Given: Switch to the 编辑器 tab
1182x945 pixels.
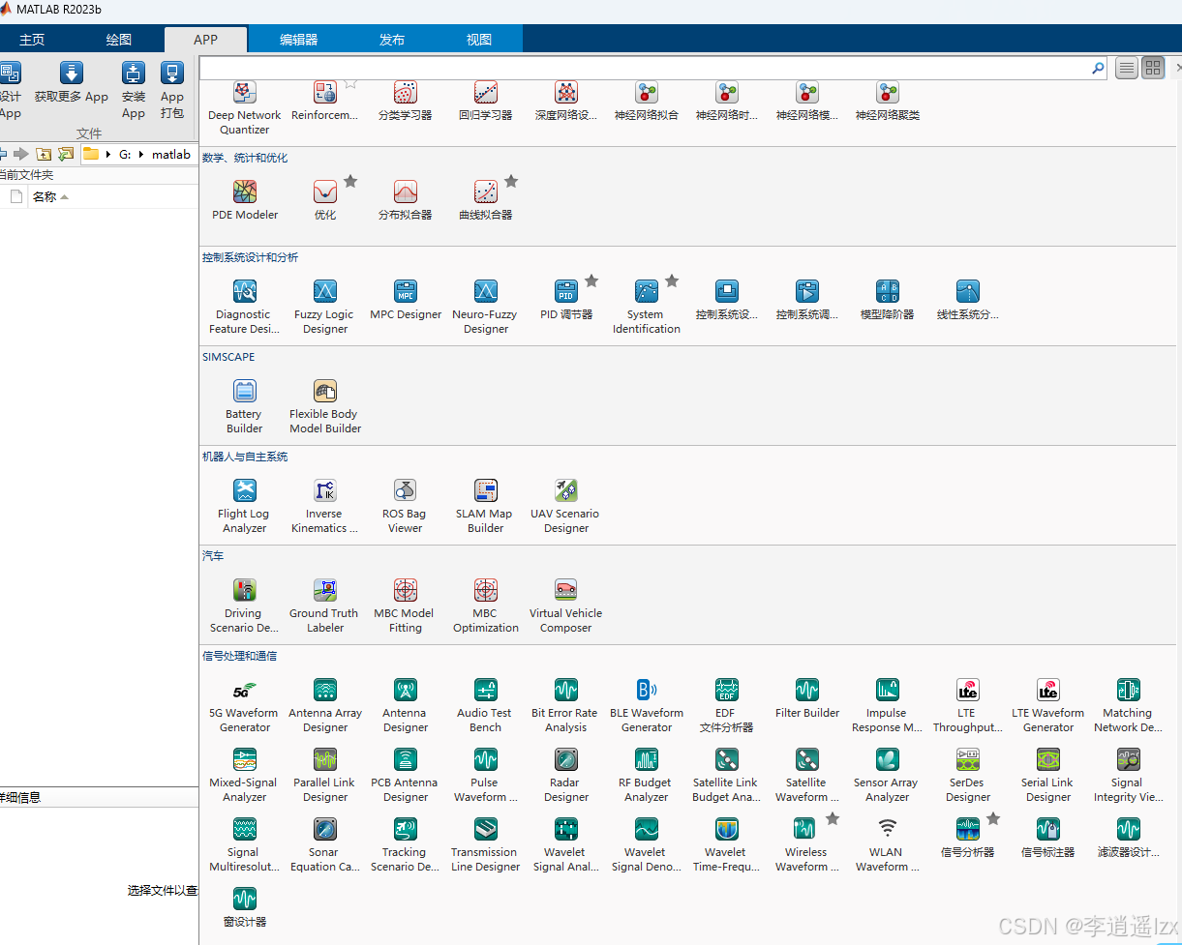Looking at the screenshot, I should point(299,40).
